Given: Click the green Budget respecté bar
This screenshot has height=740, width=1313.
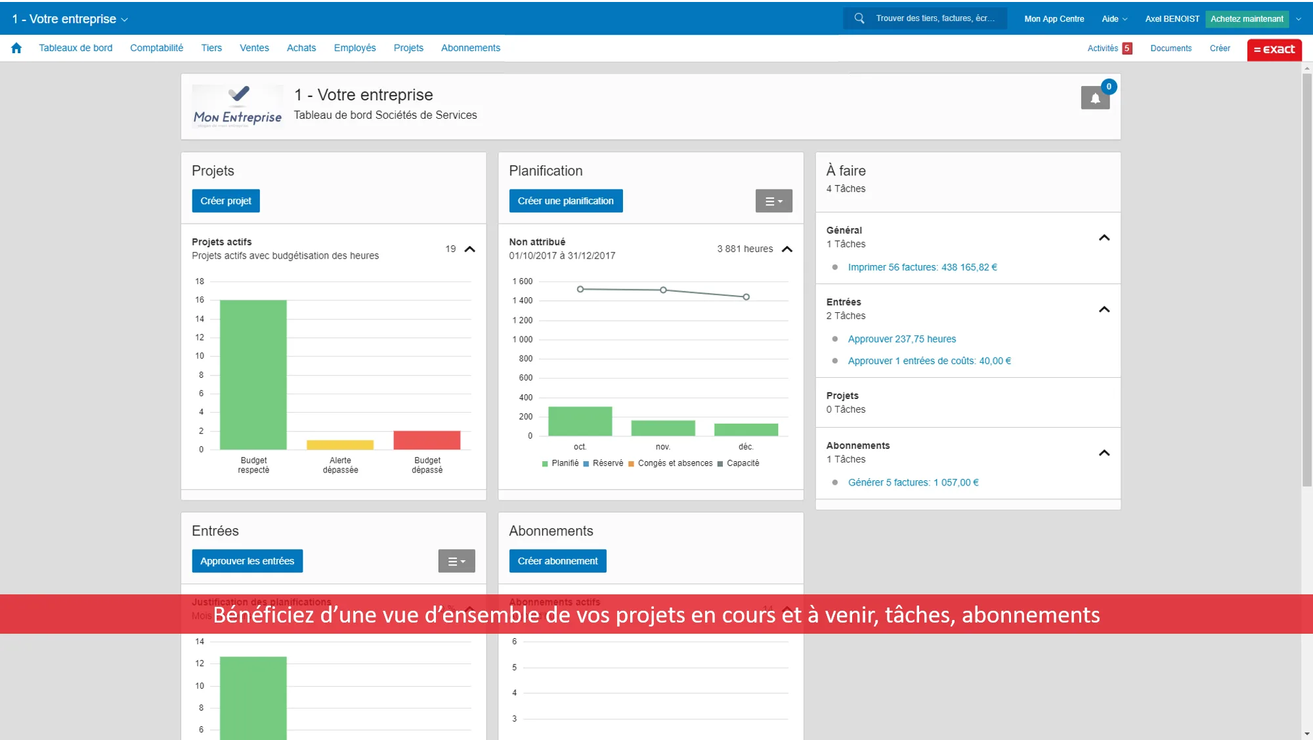Looking at the screenshot, I should (x=253, y=375).
